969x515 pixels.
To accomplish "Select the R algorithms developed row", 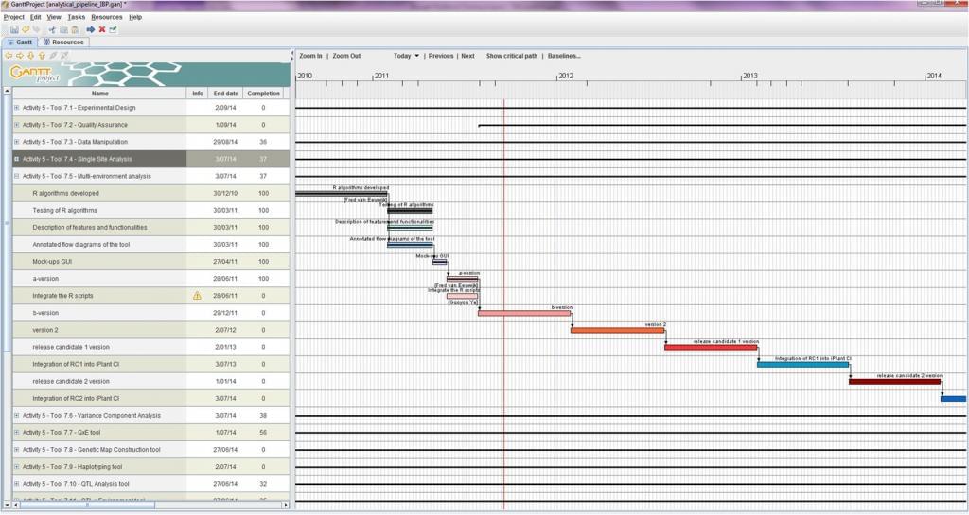I will (x=150, y=193).
